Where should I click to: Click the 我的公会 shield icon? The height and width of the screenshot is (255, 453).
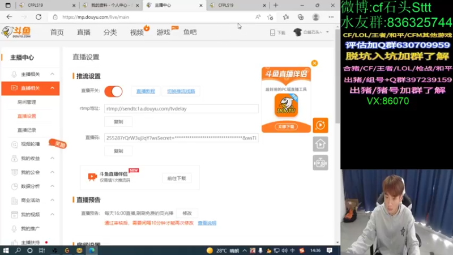14,173
